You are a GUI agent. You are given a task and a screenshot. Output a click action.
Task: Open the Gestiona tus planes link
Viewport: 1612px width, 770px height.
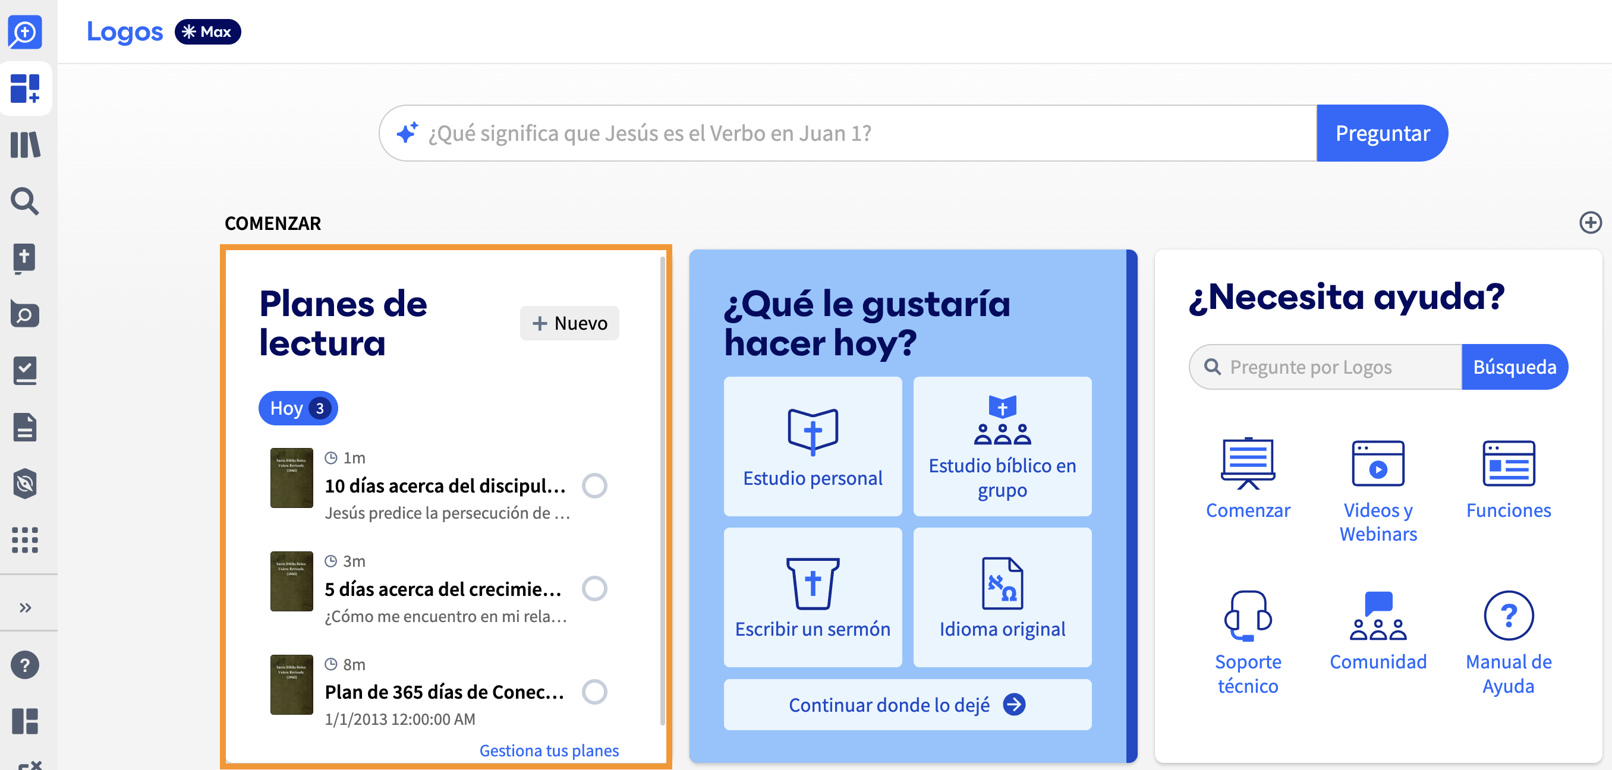pos(549,750)
